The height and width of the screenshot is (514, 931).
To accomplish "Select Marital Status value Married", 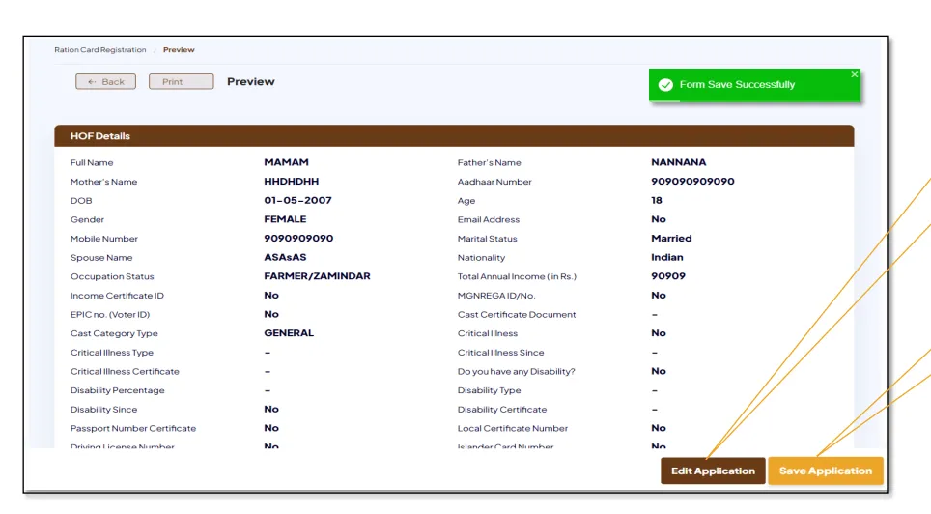I will point(671,239).
